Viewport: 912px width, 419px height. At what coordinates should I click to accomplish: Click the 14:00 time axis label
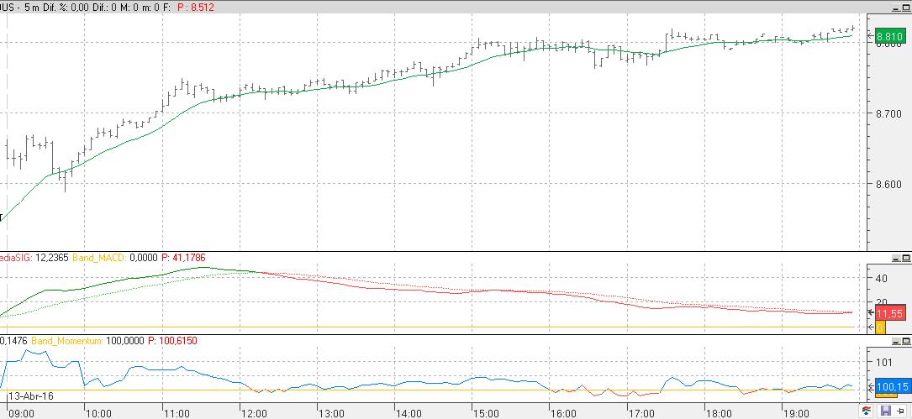pyautogui.click(x=409, y=413)
